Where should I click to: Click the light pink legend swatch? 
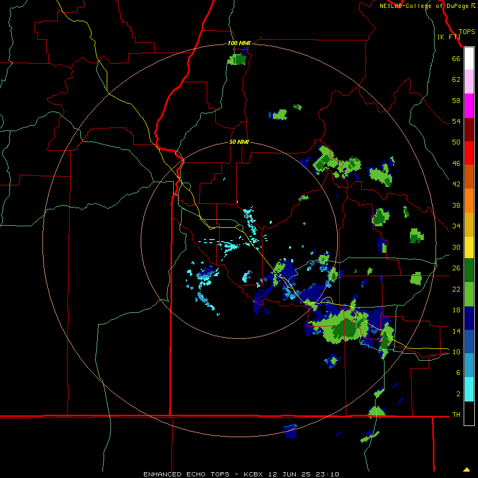click(x=469, y=81)
